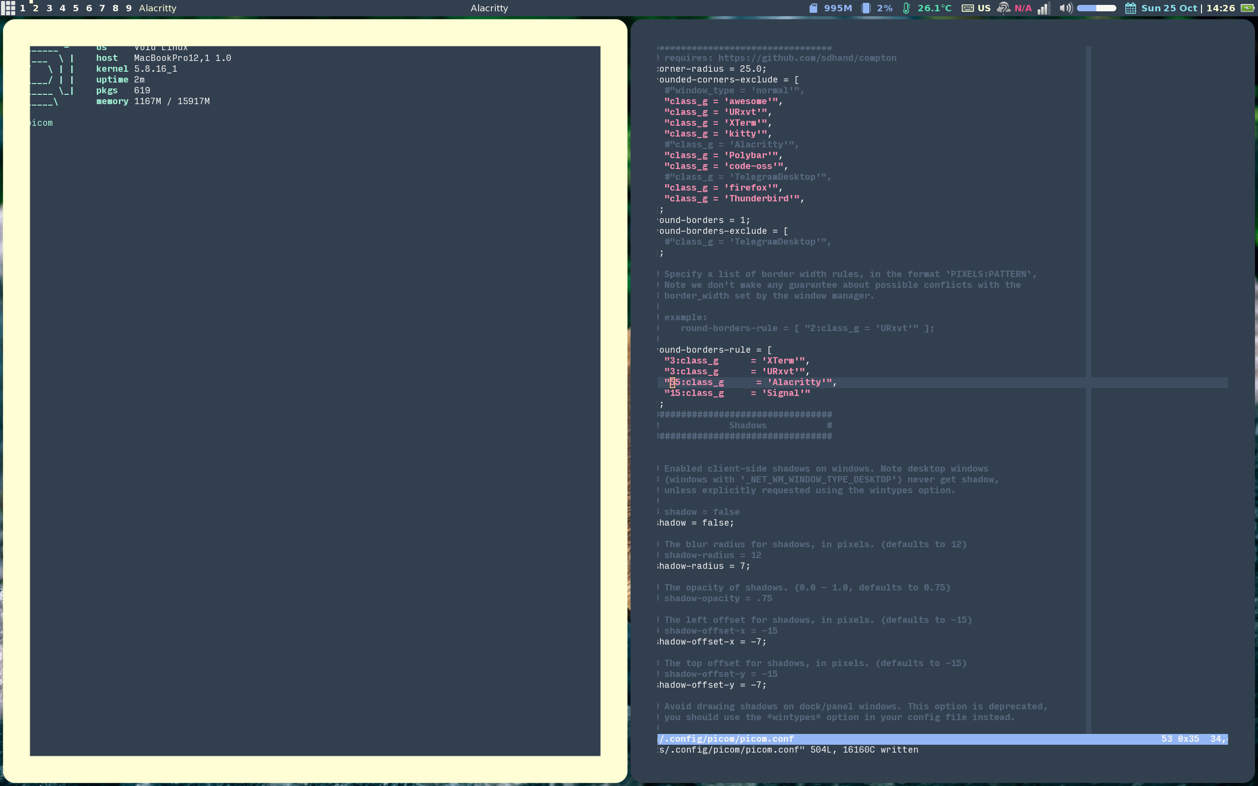Click the corner-radius = 25.0 line
The height and width of the screenshot is (786, 1258).
[x=712, y=69]
